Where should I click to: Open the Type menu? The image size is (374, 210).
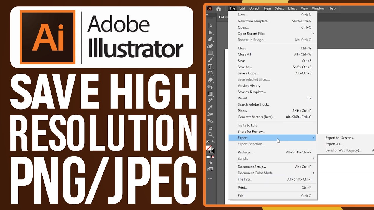click(x=267, y=8)
